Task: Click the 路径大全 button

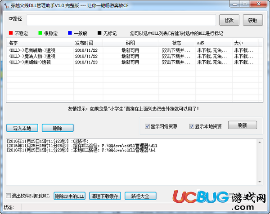Action: click(x=140, y=196)
